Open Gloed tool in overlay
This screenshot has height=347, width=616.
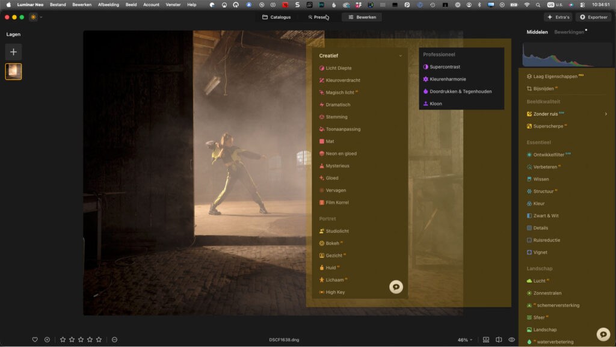coord(328,178)
